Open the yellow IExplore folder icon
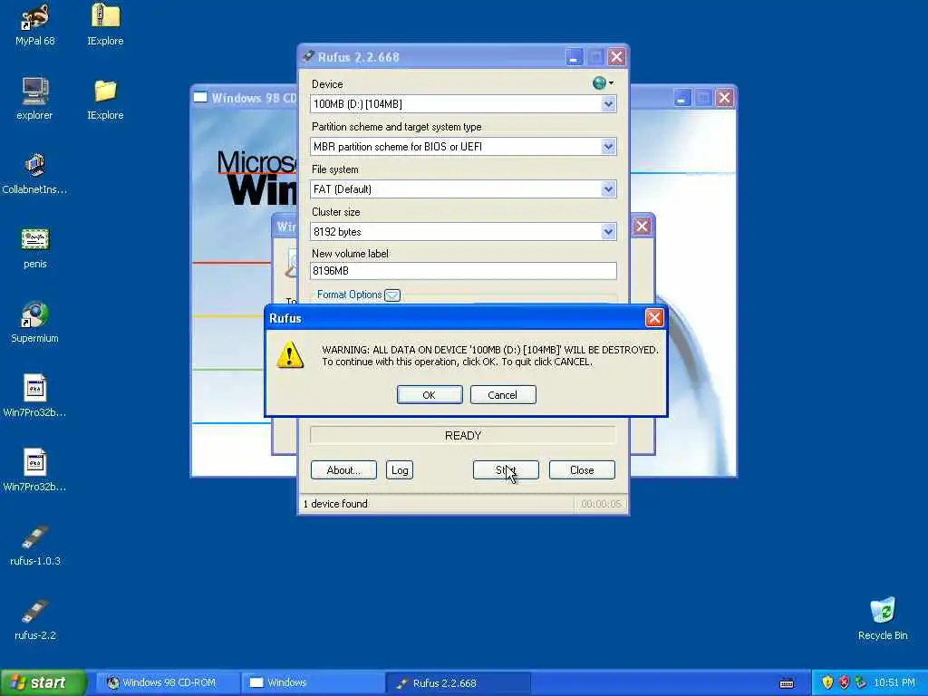 (x=105, y=91)
